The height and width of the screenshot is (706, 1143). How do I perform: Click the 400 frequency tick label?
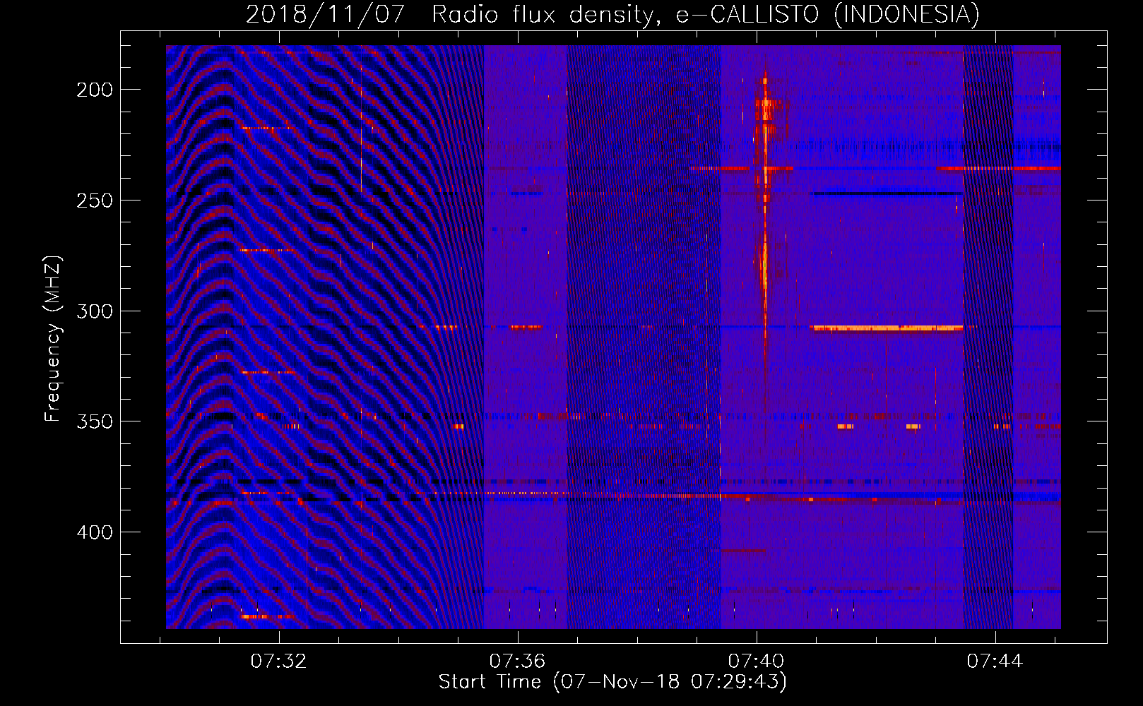[x=95, y=532]
